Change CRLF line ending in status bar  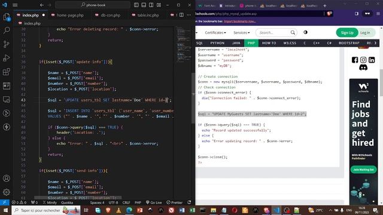click(x=126, y=202)
